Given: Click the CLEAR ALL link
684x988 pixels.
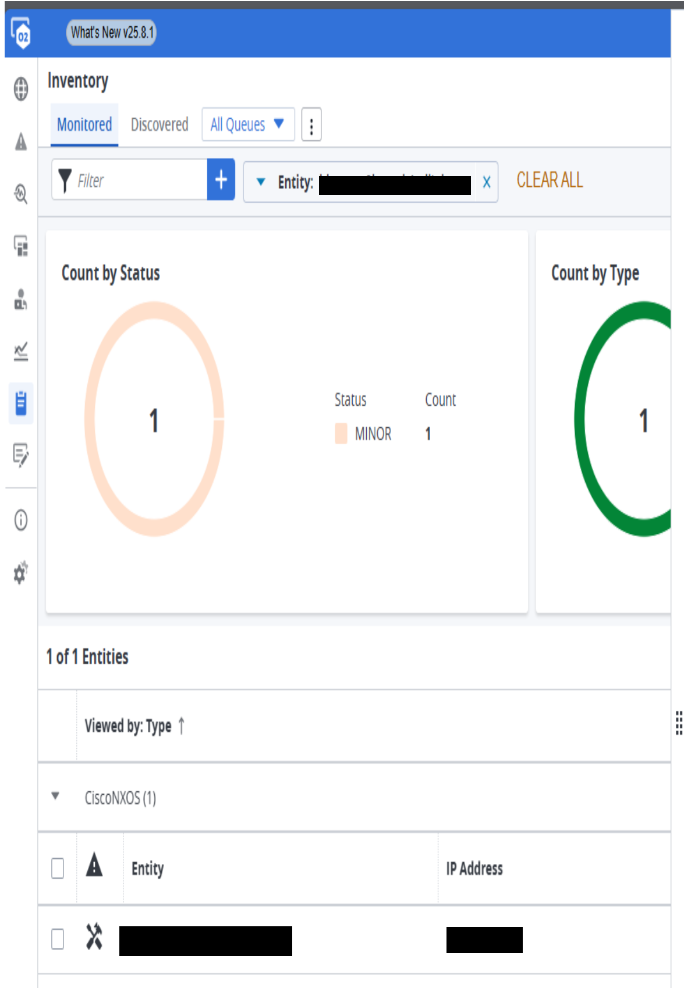Looking at the screenshot, I should coord(550,180).
